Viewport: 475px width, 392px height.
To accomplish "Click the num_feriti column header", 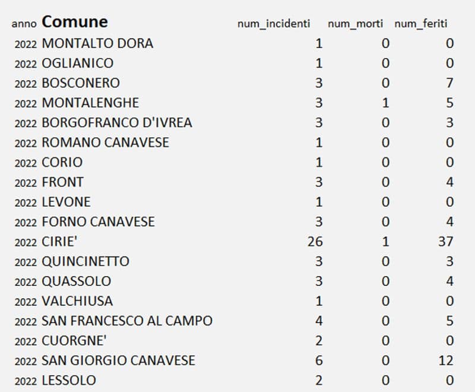I will [420, 24].
